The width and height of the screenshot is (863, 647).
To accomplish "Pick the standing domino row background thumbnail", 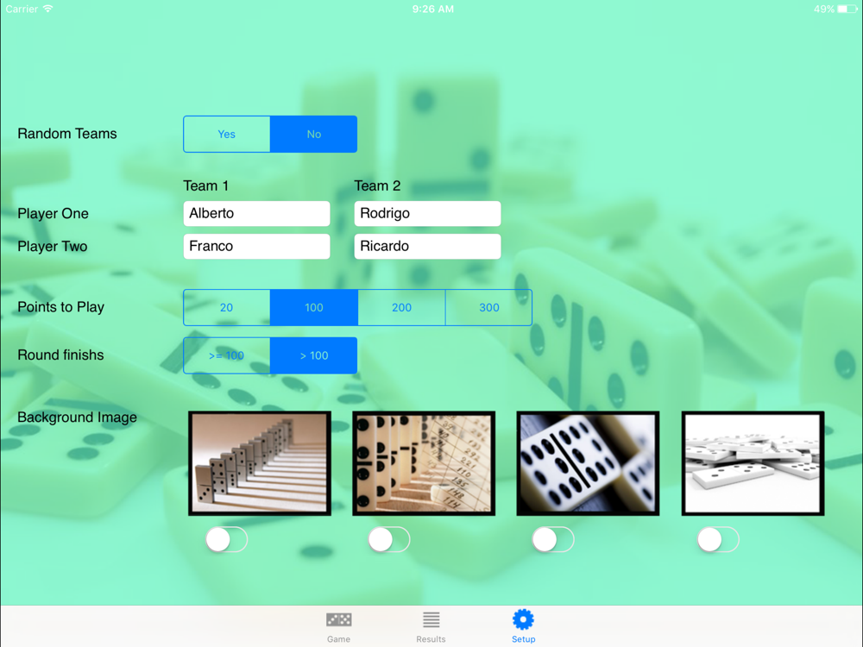I will [x=260, y=463].
